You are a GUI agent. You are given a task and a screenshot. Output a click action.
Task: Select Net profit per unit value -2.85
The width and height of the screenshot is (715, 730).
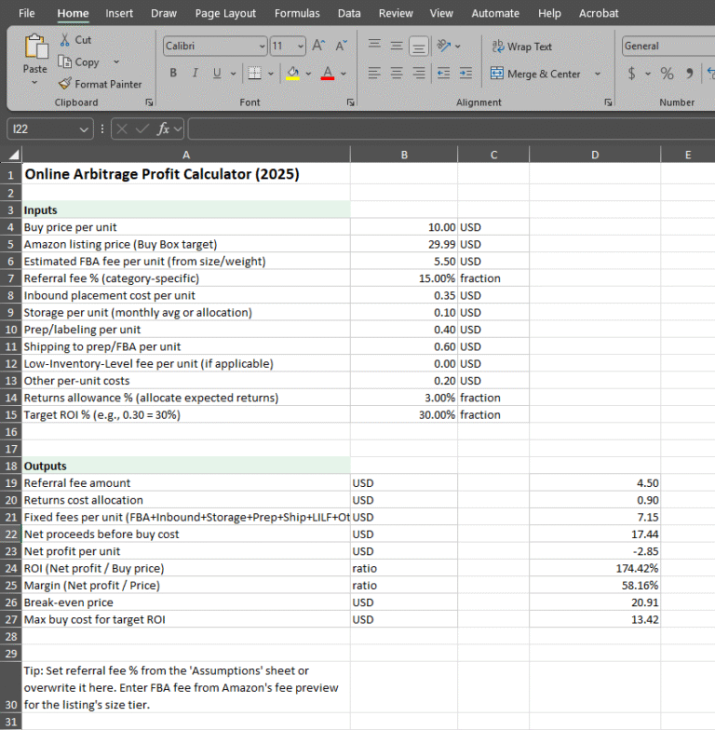click(595, 551)
